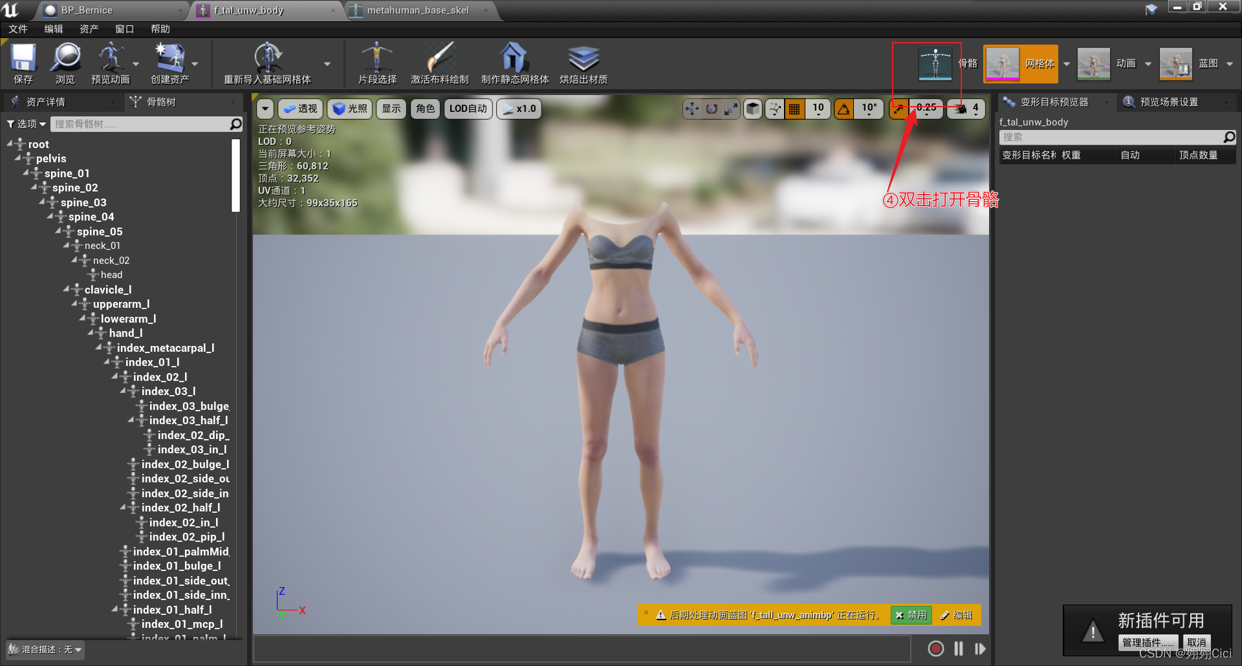Click Bake Out Materials (烘焙出材质) icon
Screen dimensions: 1242x666
[x=583, y=63]
